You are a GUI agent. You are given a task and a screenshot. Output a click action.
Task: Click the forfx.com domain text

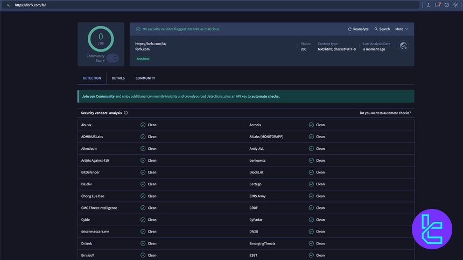[x=142, y=49]
